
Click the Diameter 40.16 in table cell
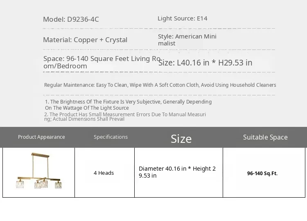(177, 172)
